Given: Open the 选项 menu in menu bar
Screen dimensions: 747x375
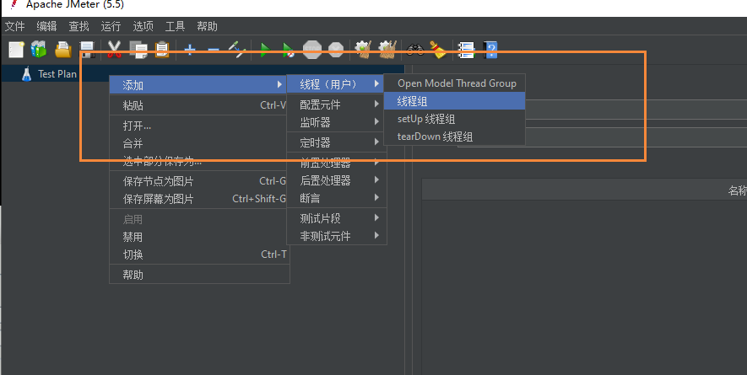Looking at the screenshot, I should click(143, 26).
